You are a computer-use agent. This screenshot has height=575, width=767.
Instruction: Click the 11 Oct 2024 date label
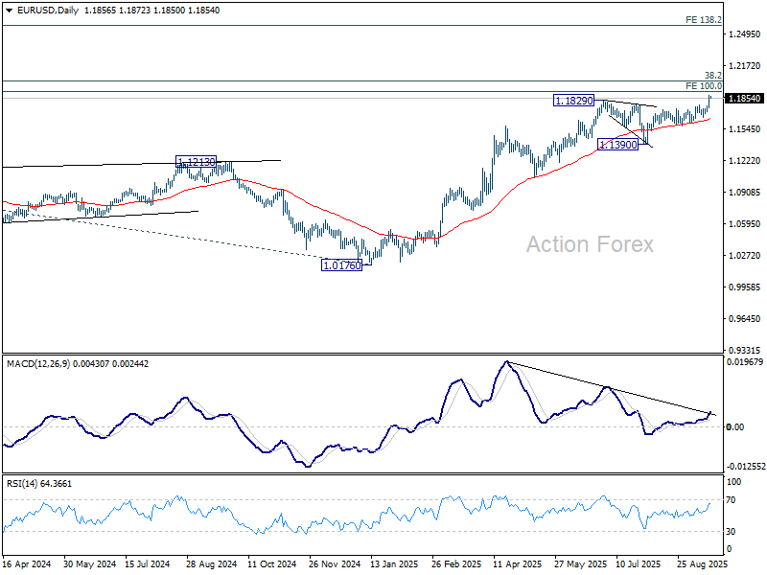272,564
